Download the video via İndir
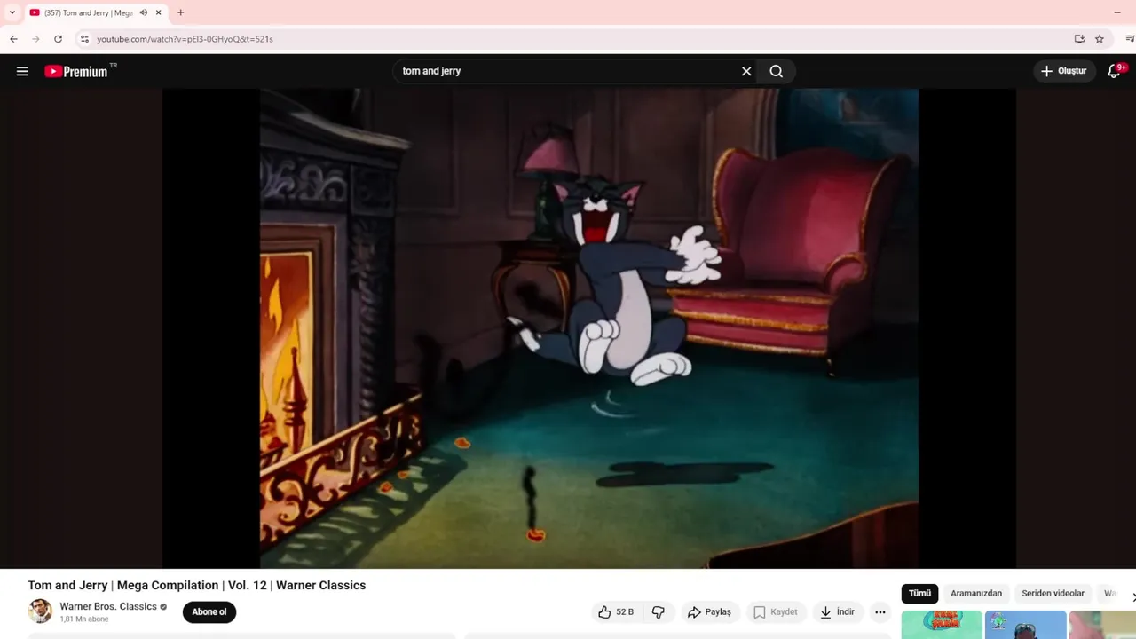Viewport: 1136px width, 639px height. click(837, 612)
